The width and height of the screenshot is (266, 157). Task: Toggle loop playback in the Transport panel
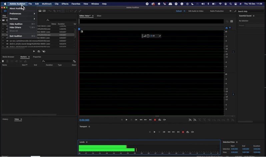188,132
